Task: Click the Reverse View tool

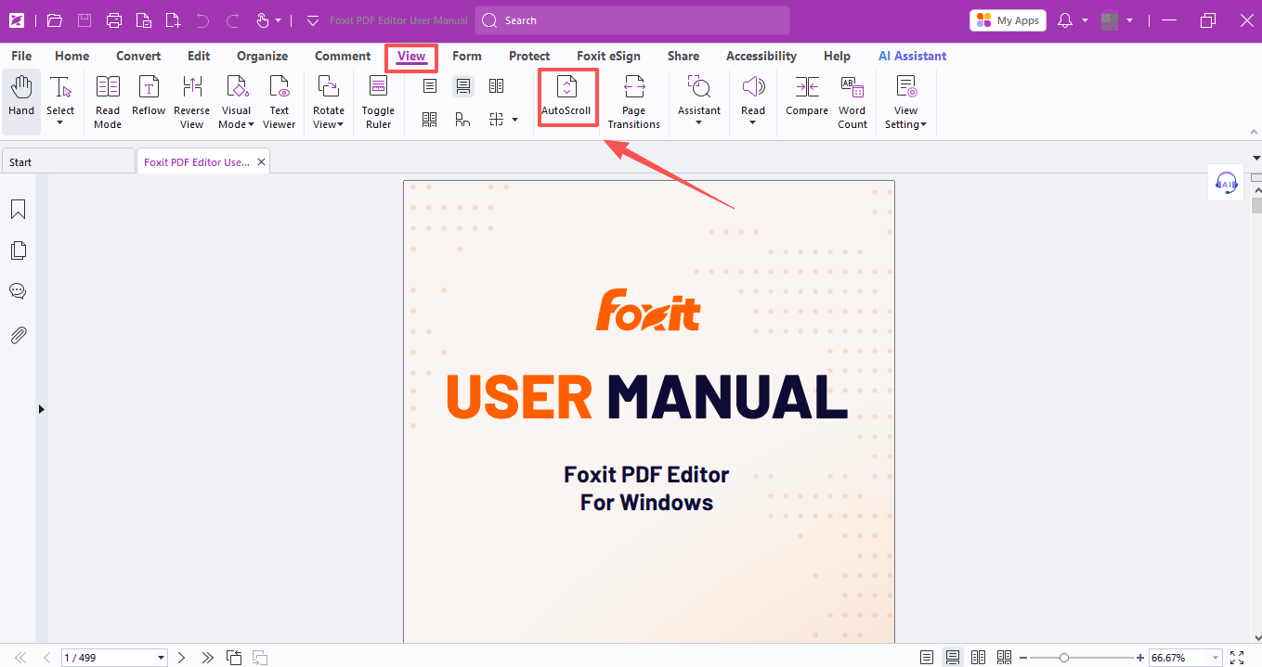Action: coord(191,102)
